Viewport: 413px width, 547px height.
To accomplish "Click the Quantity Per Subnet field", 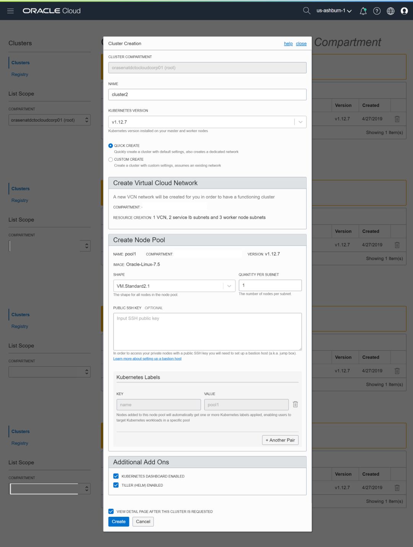I will coord(270,285).
